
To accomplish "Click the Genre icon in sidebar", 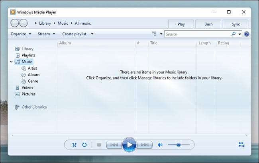I will coord(24,81).
